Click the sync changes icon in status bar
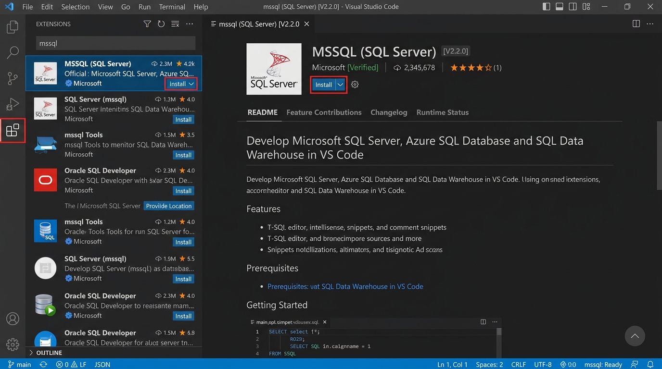 coord(43,364)
